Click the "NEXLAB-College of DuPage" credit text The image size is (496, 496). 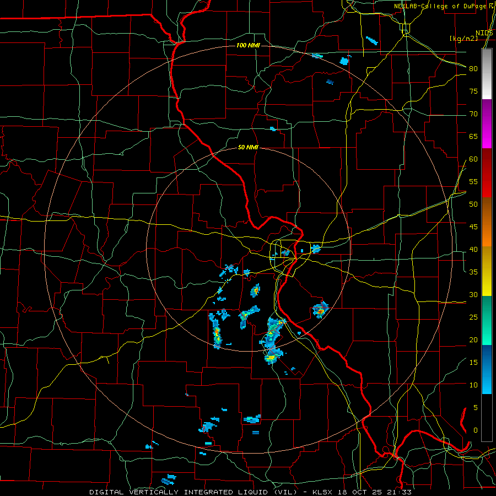tap(440, 6)
